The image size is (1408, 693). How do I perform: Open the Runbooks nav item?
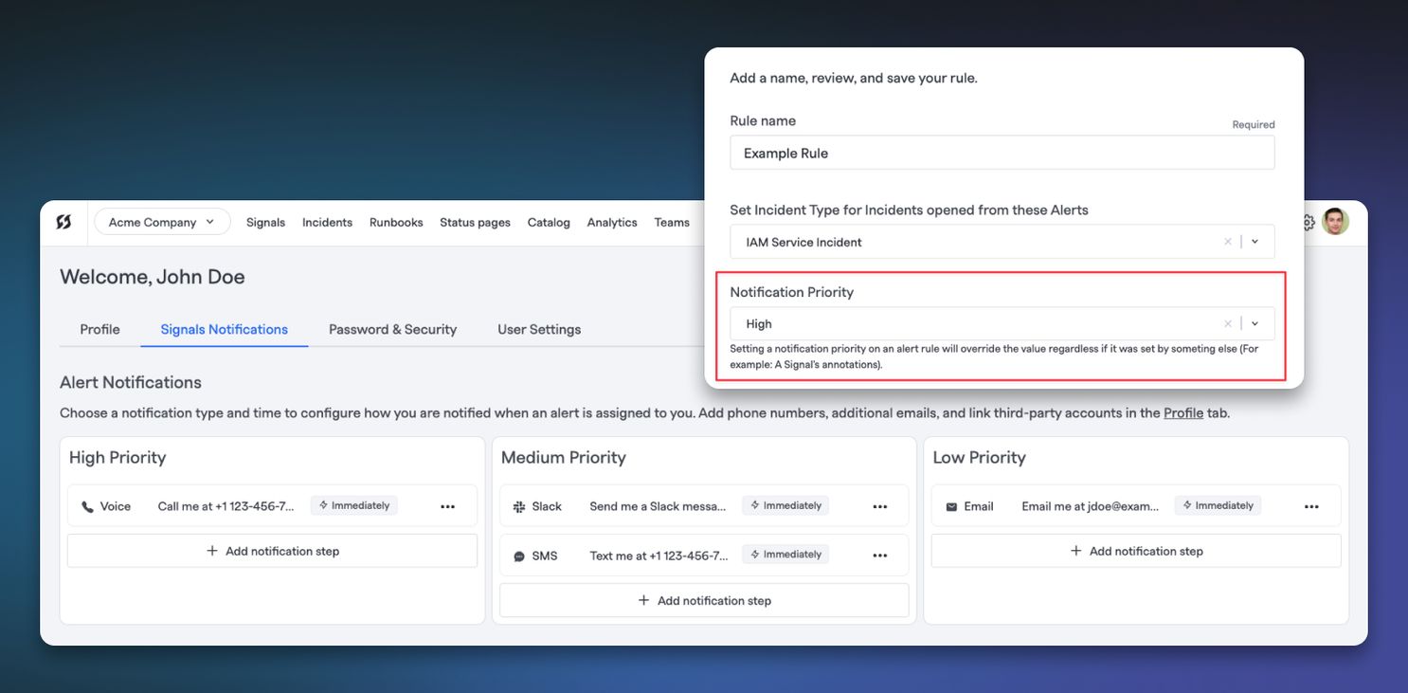tap(396, 222)
